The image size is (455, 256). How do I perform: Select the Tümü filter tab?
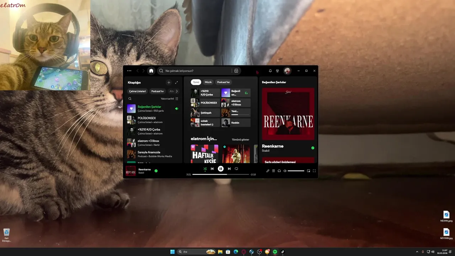196,82
